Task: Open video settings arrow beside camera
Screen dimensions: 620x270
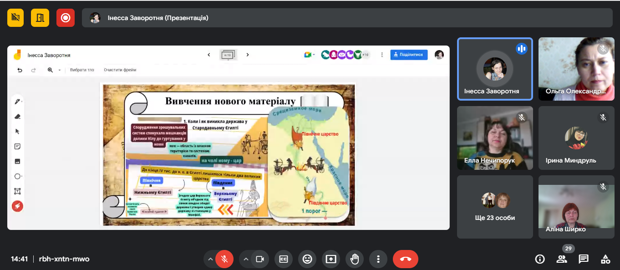Action: [x=246, y=259]
